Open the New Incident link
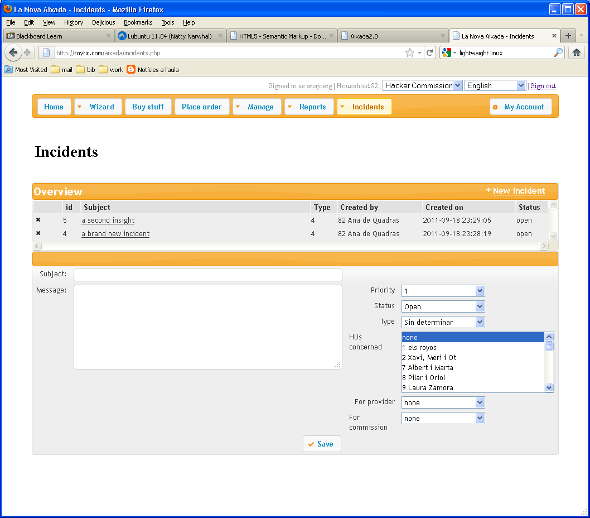590x518 pixels. point(518,191)
